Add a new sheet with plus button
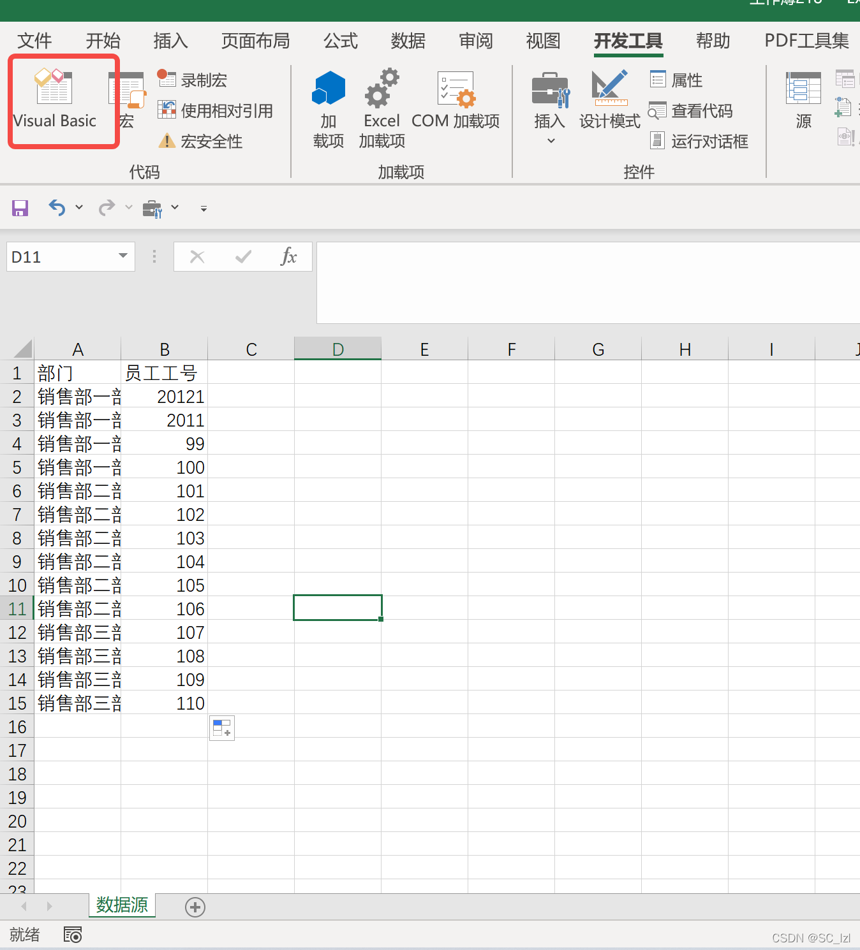860x950 pixels. 195,907
